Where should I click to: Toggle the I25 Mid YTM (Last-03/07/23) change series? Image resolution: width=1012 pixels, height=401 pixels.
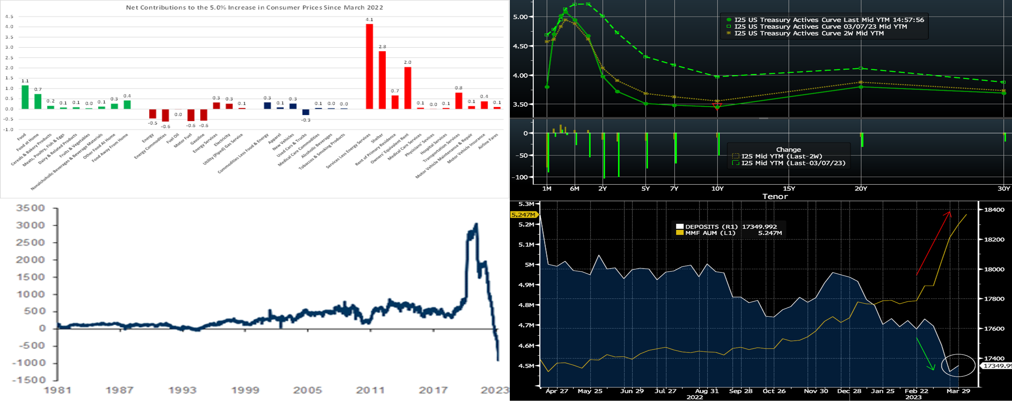pos(735,163)
